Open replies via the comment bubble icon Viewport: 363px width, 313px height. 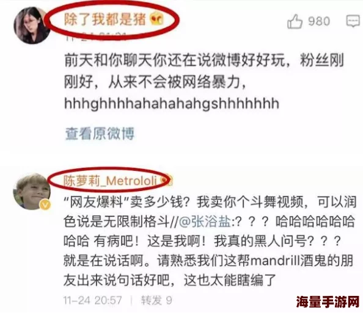pos(353,21)
